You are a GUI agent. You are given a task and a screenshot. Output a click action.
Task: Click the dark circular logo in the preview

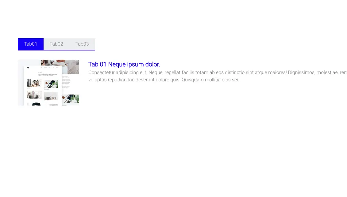tap(28, 68)
